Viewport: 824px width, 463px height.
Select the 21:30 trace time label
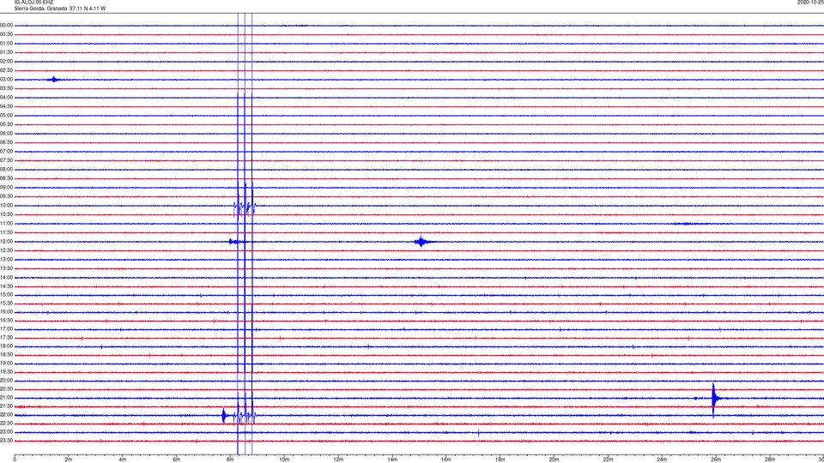[x=6, y=406]
